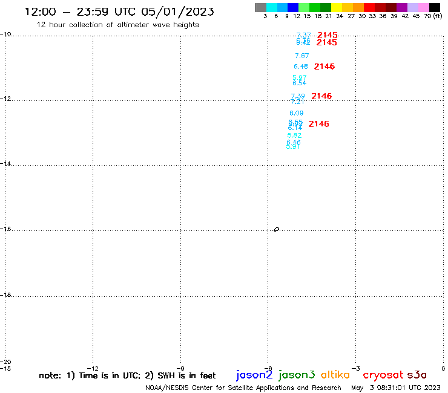Click the red '2145' time next to 7.37
Viewport: 448px width, 393px height.
point(328,35)
